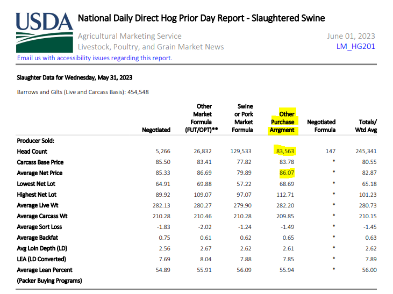Click 'Livestock, Poultry, and Grain Market News'
The height and width of the screenshot is (294, 393).
point(151,47)
